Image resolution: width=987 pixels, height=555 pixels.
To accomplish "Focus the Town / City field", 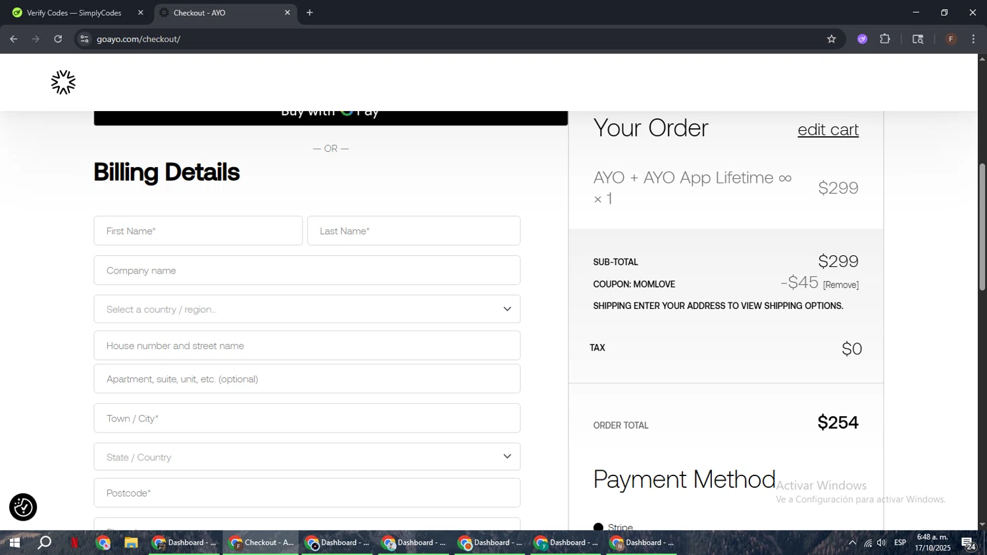I will point(307,418).
